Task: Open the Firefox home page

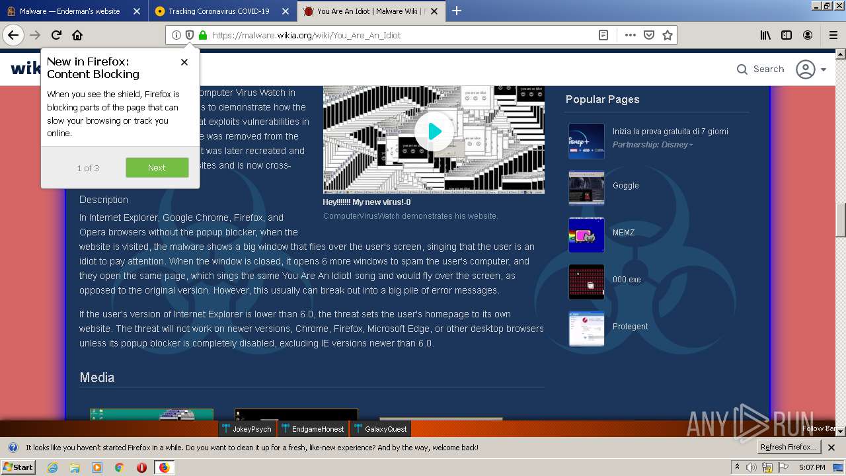Action: click(x=77, y=35)
